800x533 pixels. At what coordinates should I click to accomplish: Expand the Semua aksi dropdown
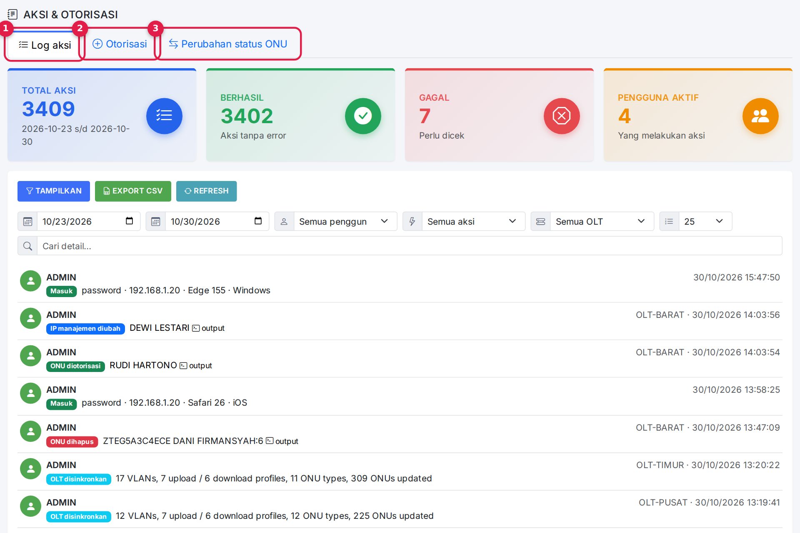point(474,221)
